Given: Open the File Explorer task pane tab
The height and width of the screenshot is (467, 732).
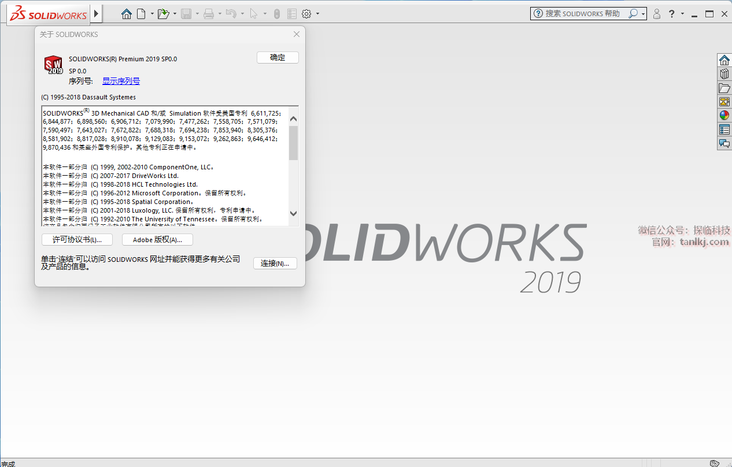Looking at the screenshot, I should tap(724, 88).
